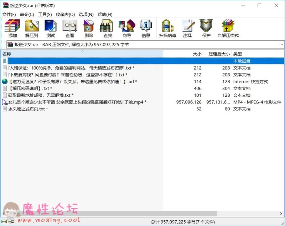285x226 pixels.
Task: Click the video file icon of the .mp4 entry
Action: [5, 102]
